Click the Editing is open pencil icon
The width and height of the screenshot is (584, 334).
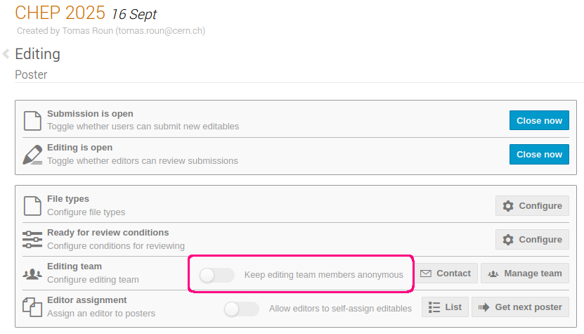pyautogui.click(x=32, y=155)
